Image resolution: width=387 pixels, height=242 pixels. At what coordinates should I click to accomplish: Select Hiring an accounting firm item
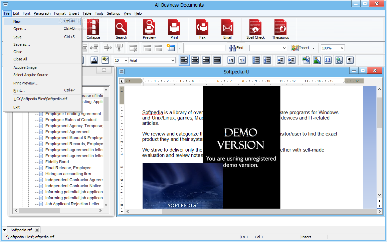tap(68, 174)
